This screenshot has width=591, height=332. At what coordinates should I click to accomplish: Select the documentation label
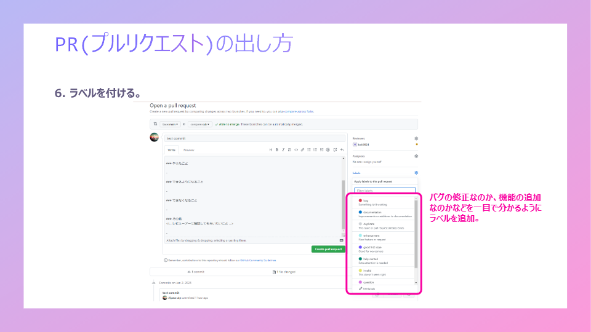pyautogui.click(x=384, y=214)
